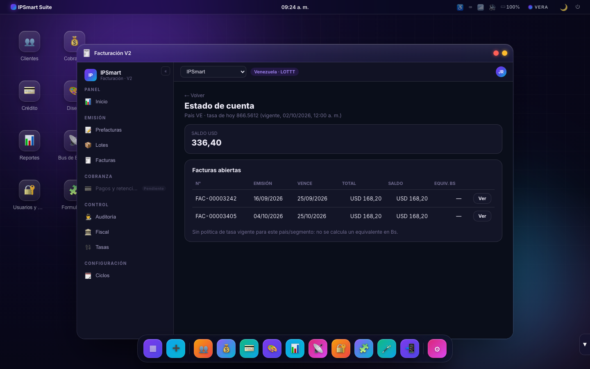Image resolution: width=590 pixels, height=369 pixels.
Task: Open the Clientes desktop icon
Action: pos(29,46)
